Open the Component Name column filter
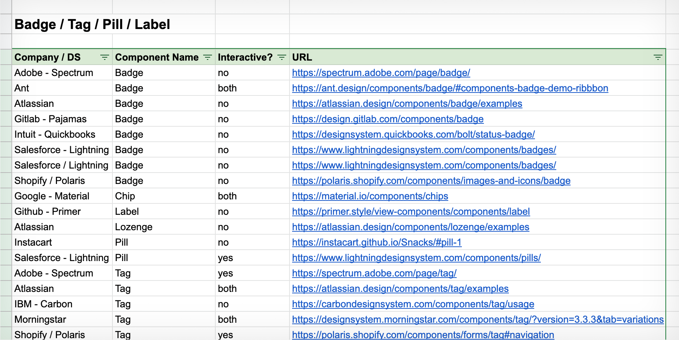 (x=208, y=57)
